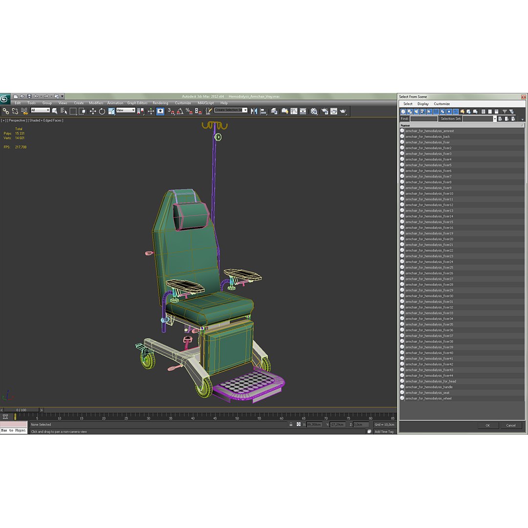Image resolution: width=528 pixels, height=528 pixels.
Task: Activate the Select and Rotate tool
Action: tap(102, 111)
